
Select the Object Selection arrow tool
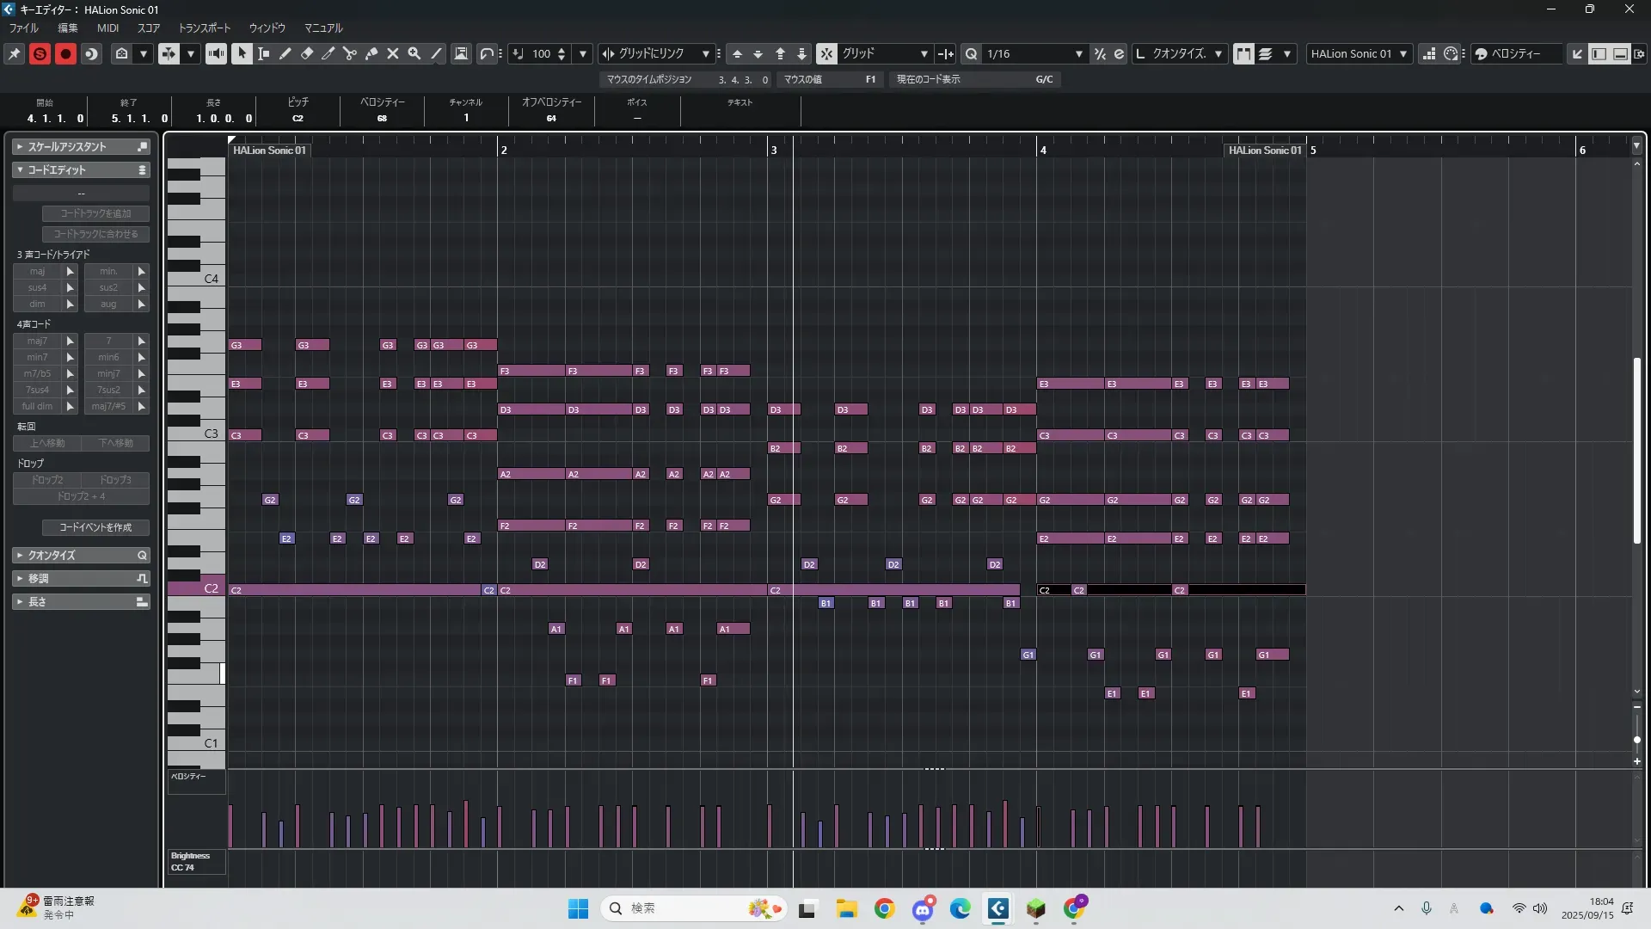tap(242, 53)
